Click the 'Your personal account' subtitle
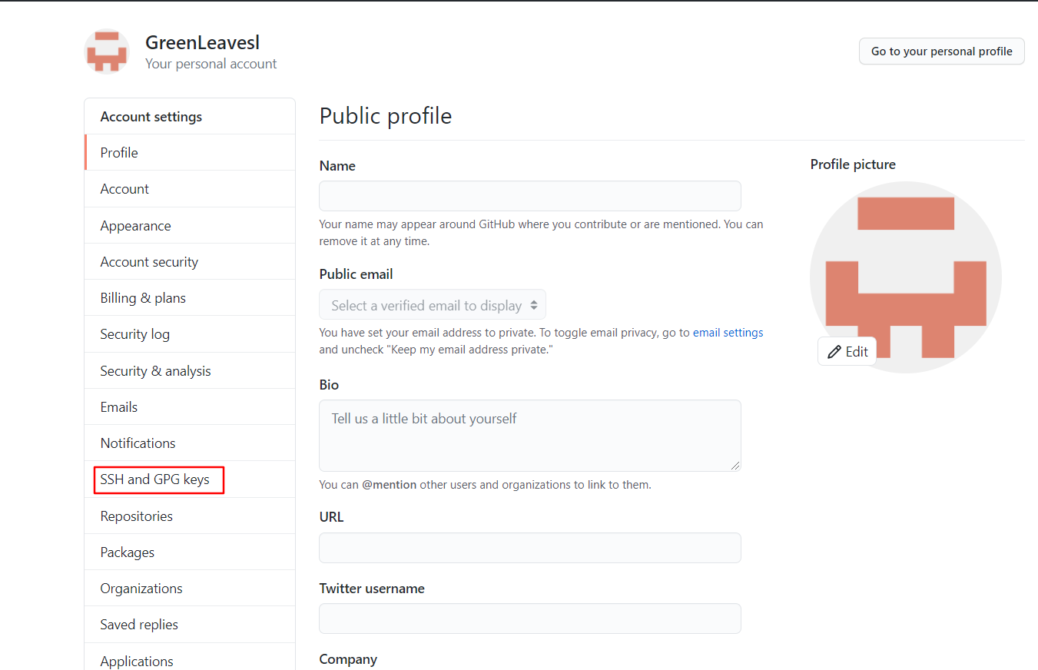 click(211, 64)
